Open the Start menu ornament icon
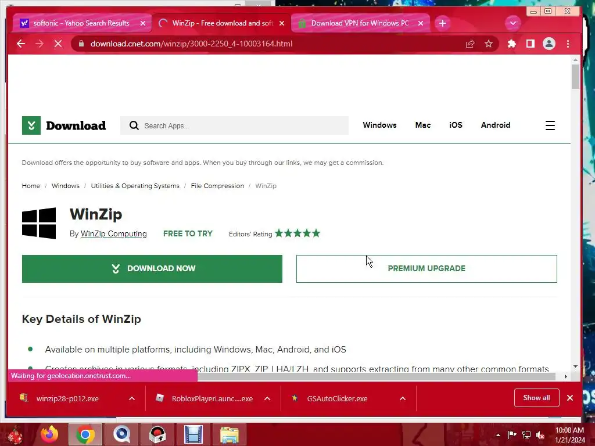Viewport: 595px width, 446px height. point(15,434)
